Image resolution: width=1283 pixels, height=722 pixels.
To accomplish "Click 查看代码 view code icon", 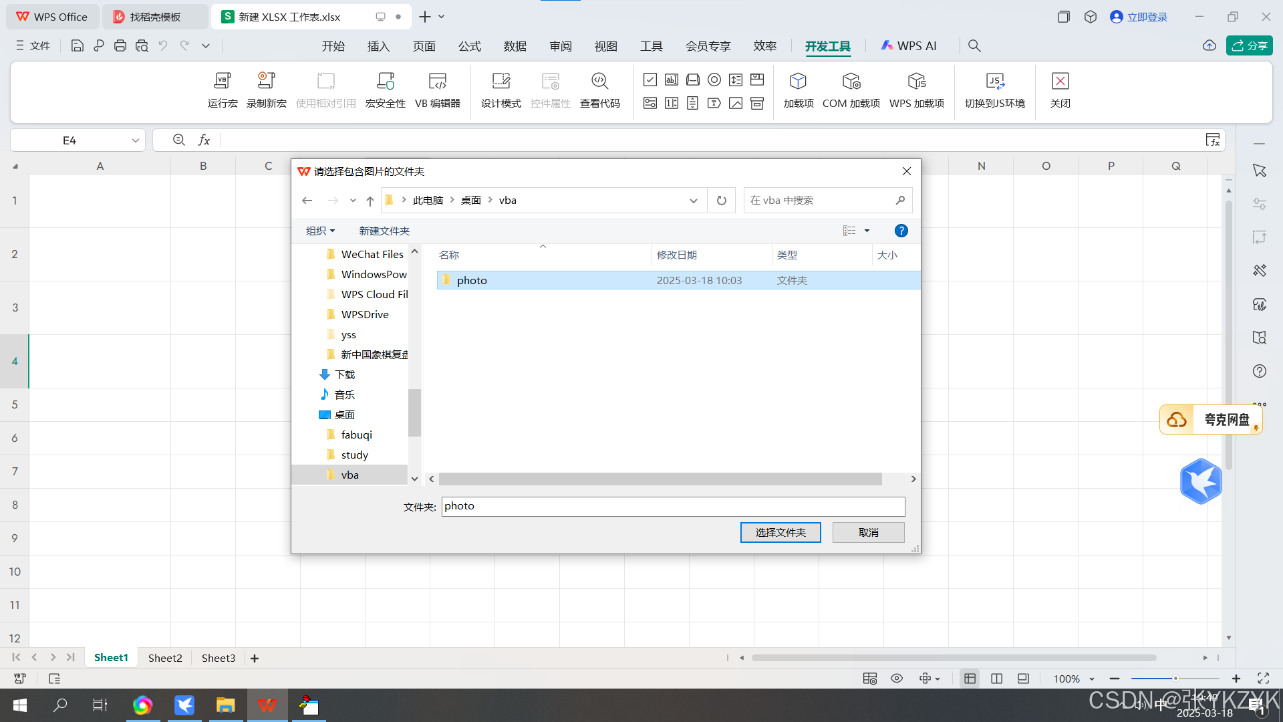I will [599, 82].
